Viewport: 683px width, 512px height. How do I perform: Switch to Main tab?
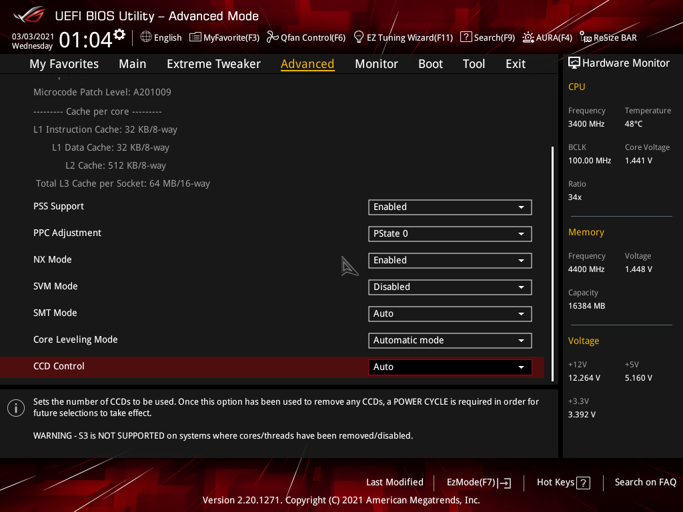pyautogui.click(x=133, y=64)
